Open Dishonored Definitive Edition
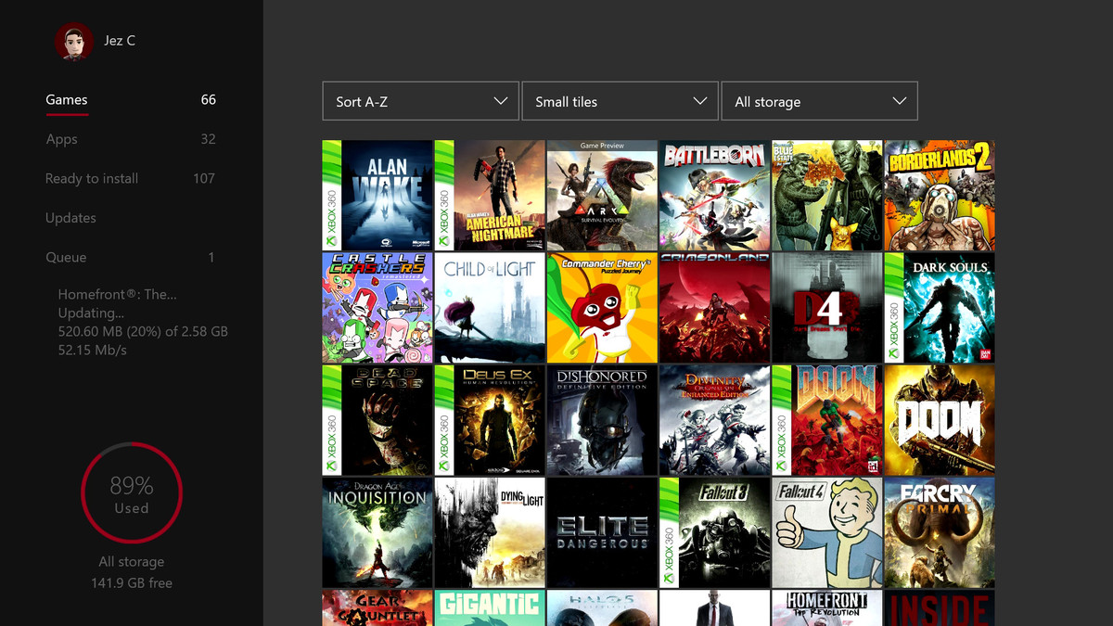Screen dimensions: 1113x626 [602, 419]
